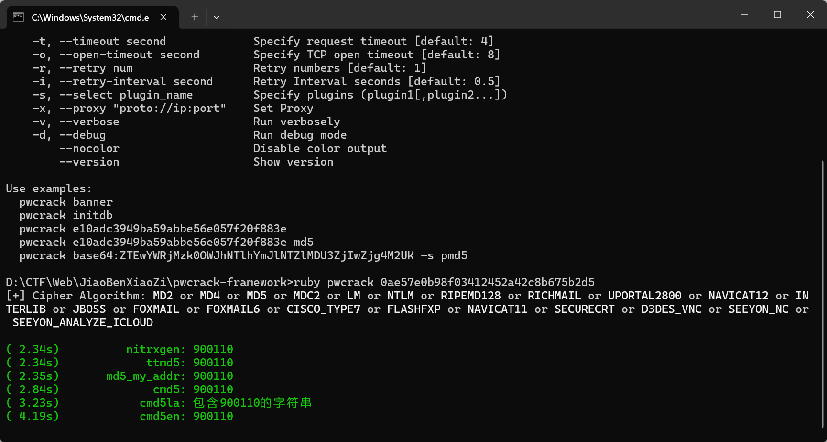
Task: Click the '--retry-interval second' option text
Action: [x=136, y=82]
